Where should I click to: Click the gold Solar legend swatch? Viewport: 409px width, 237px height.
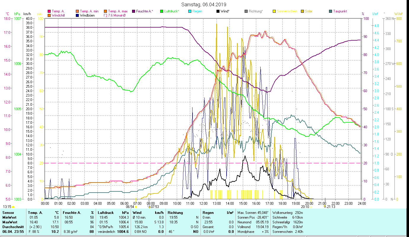point(302,12)
